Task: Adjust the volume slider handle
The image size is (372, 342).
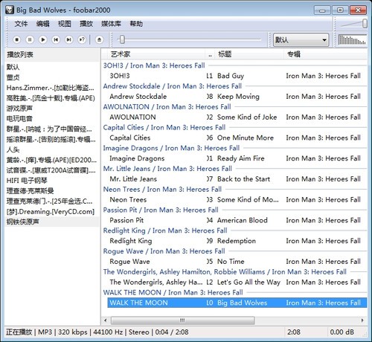Action: click(365, 24)
